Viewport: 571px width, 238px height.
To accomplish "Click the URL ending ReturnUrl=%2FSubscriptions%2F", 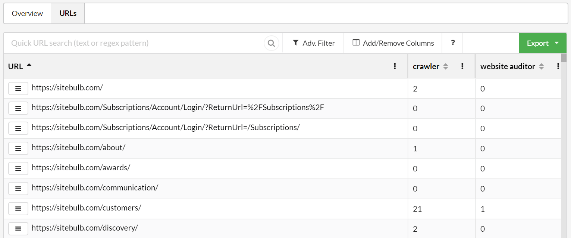I will 178,107.
